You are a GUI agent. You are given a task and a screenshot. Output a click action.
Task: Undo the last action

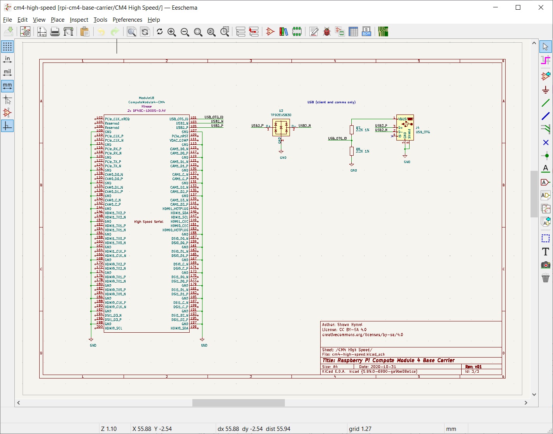click(101, 31)
